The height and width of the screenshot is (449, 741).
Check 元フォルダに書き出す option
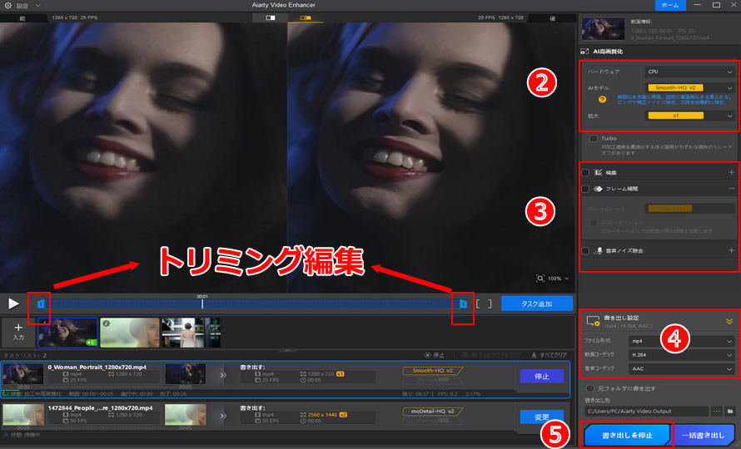pos(590,388)
